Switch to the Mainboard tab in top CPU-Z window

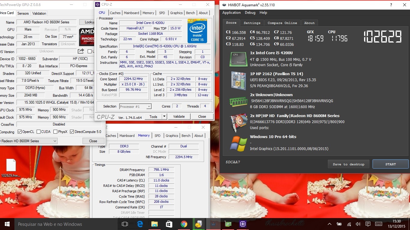131,13
